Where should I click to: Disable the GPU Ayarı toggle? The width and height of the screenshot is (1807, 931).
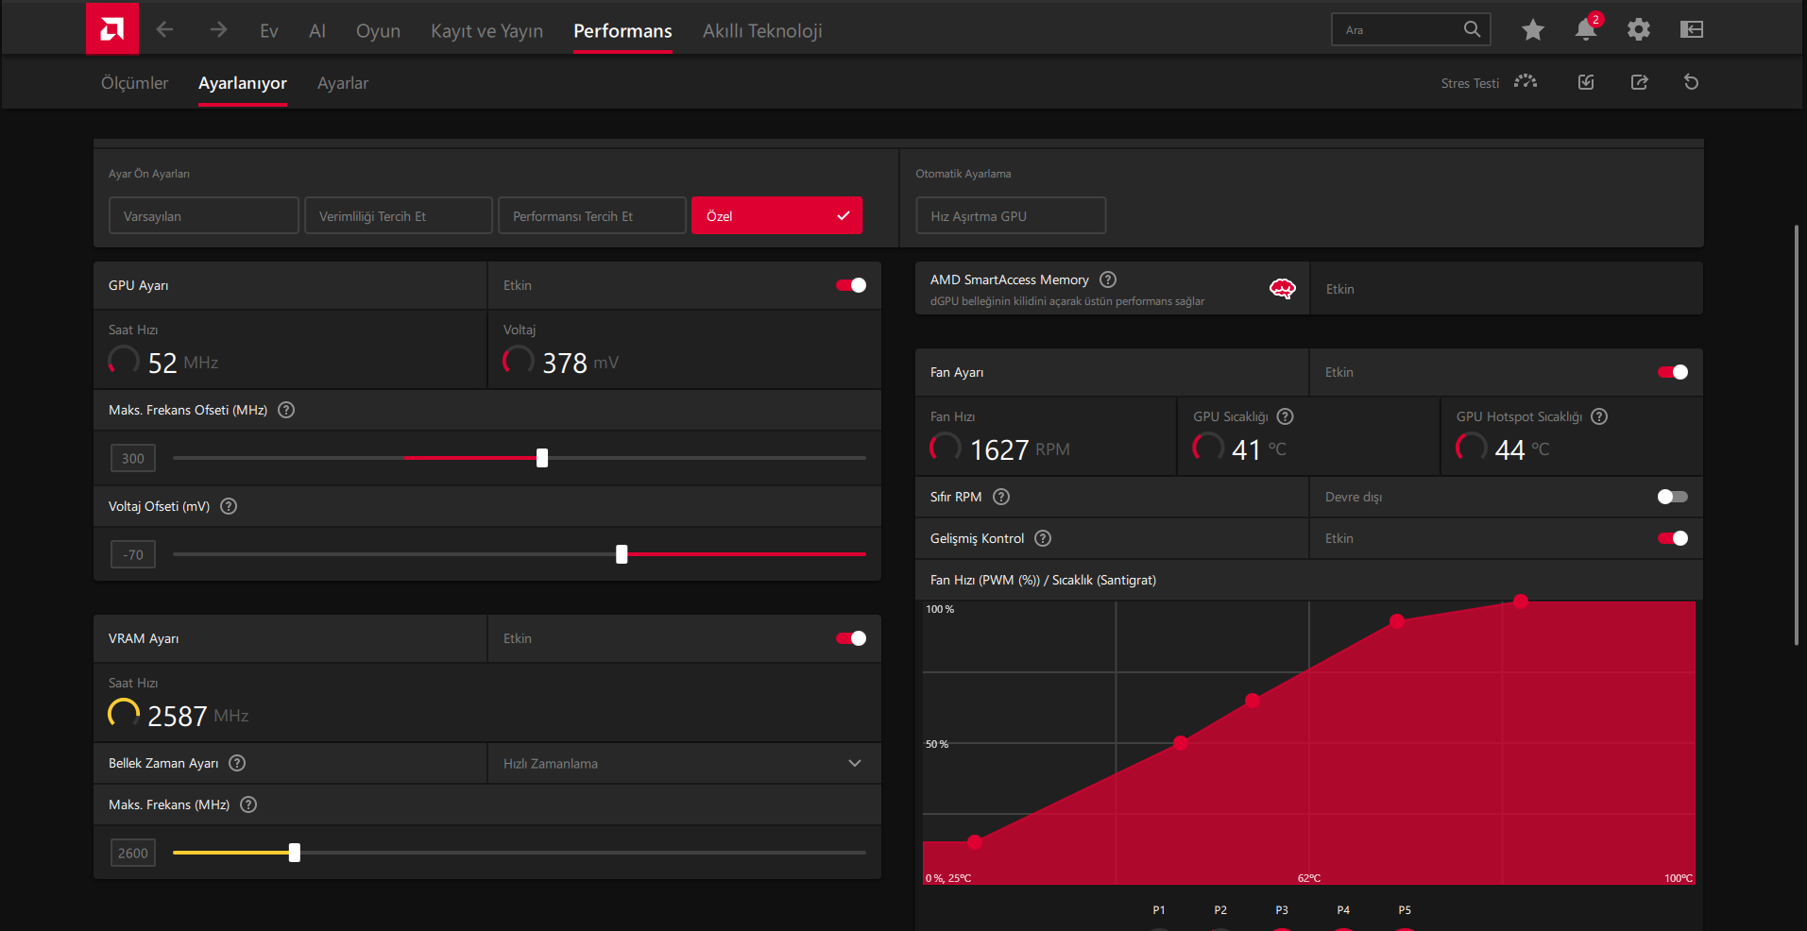[851, 285]
